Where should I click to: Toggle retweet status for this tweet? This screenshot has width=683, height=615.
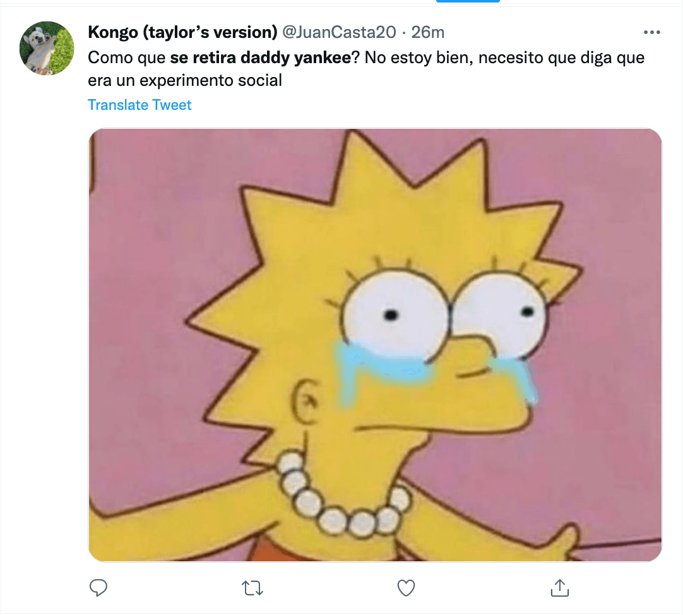point(252,587)
